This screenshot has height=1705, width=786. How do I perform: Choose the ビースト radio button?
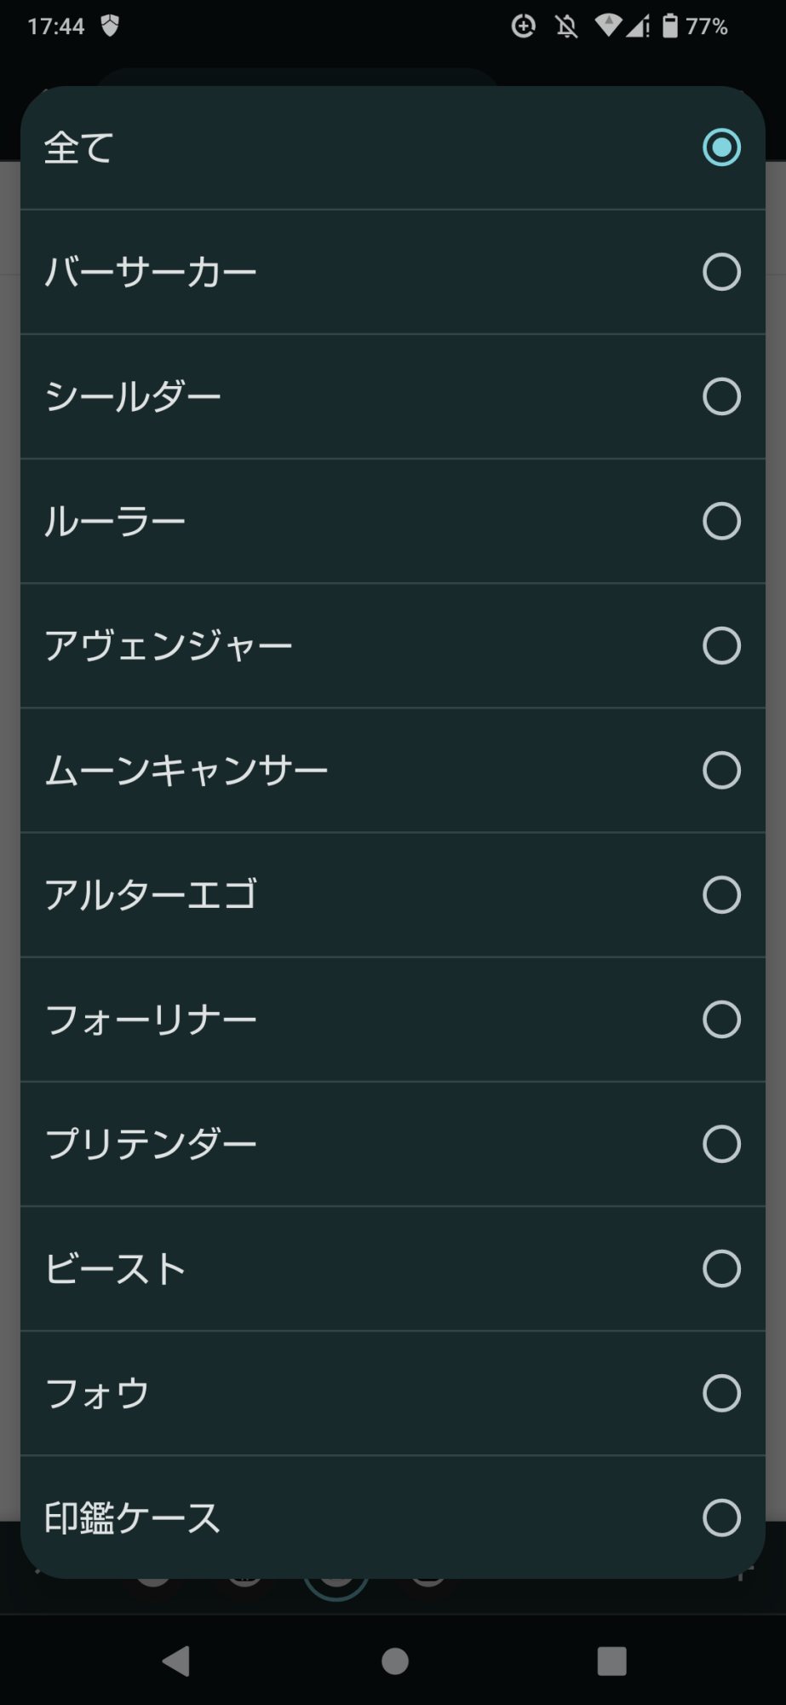click(720, 1268)
